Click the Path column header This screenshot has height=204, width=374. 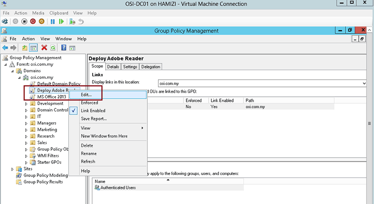288,100
